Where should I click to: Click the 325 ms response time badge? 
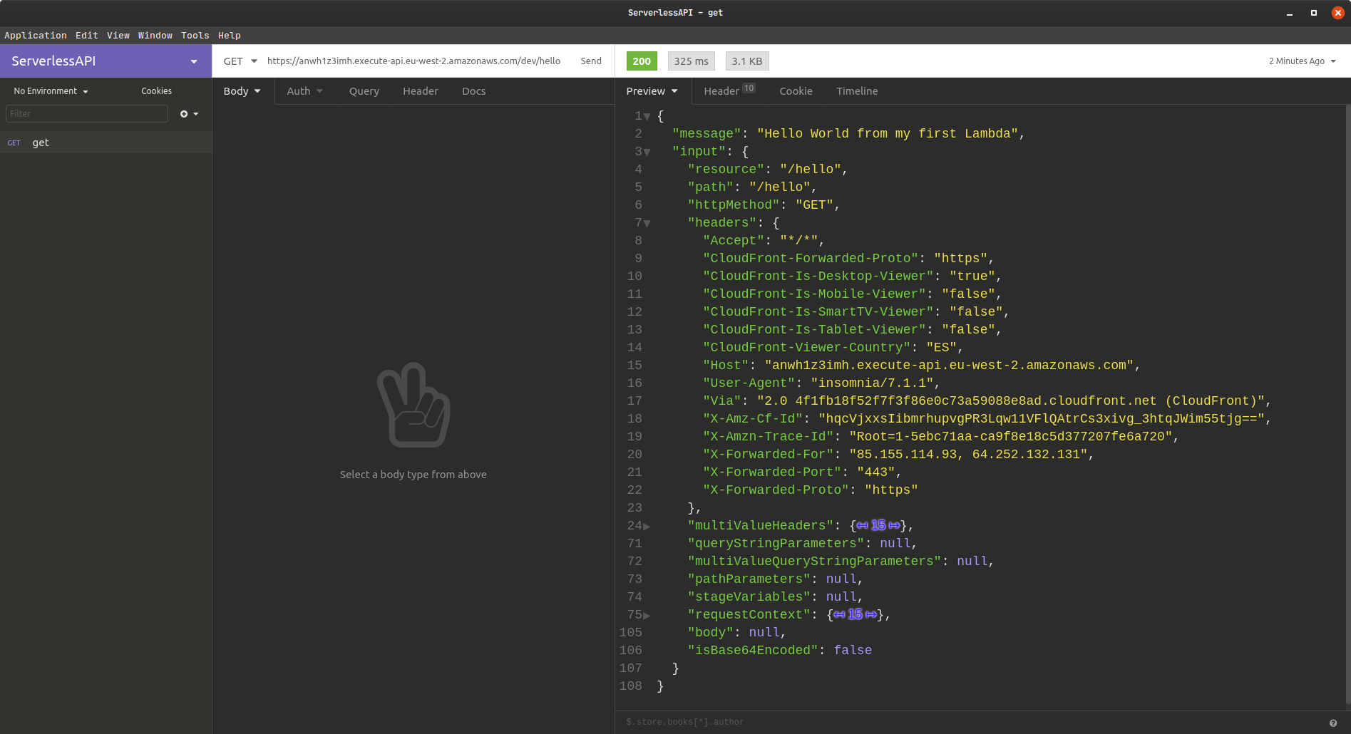click(692, 61)
